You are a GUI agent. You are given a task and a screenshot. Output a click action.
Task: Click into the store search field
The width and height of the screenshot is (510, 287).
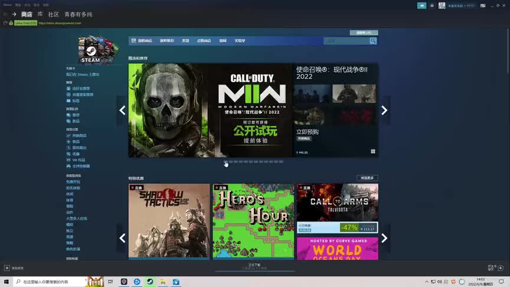[346, 41]
